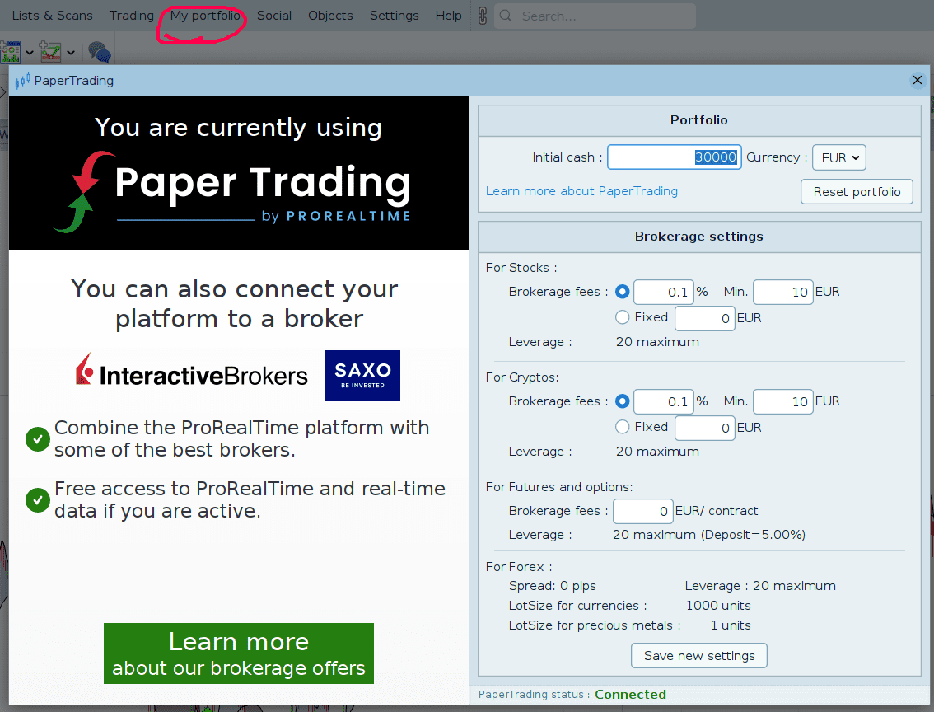The image size is (934, 712).
Task: Select Fixed brokerage fees for Cryptos
Action: 623,427
